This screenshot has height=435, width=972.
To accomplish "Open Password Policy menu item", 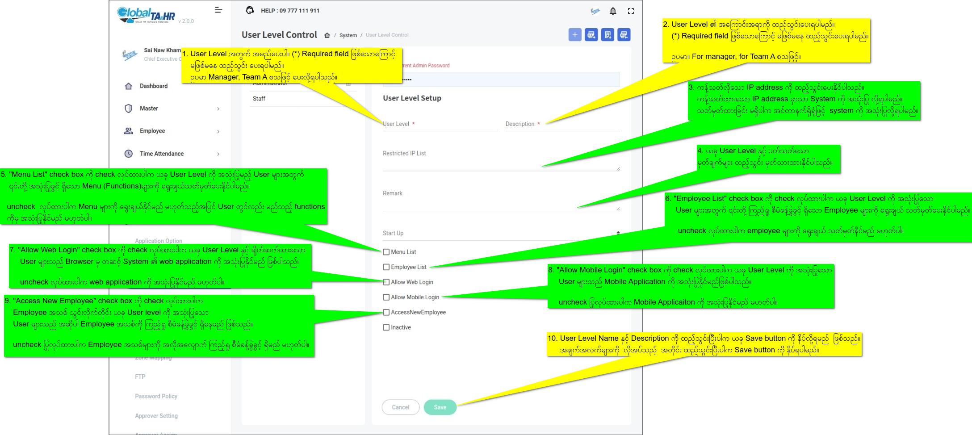I will pos(156,396).
